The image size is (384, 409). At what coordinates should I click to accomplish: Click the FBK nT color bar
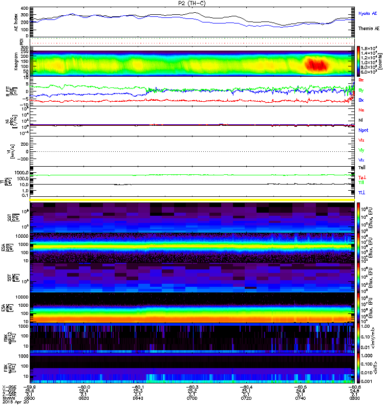(x=358, y=368)
